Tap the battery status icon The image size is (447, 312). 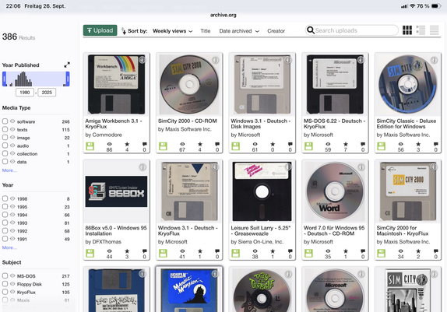(436, 6)
